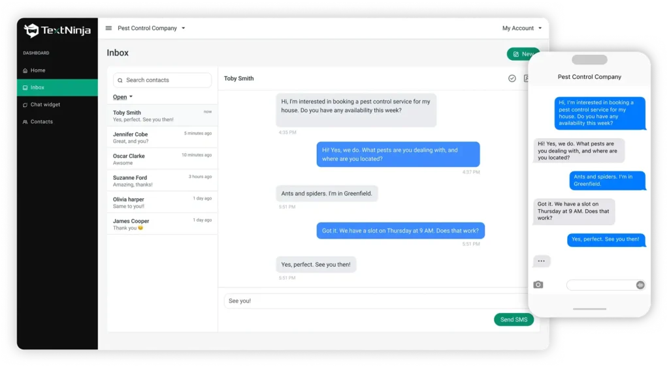This screenshot has height=367, width=669.
Task: Toggle the hamburger menu icon
Action: (108, 28)
